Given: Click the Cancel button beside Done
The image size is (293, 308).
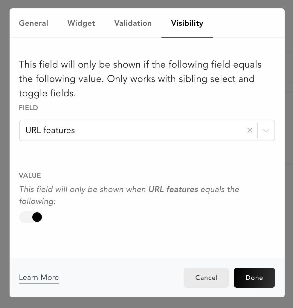Looking at the screenshot, I should [206, 278].
